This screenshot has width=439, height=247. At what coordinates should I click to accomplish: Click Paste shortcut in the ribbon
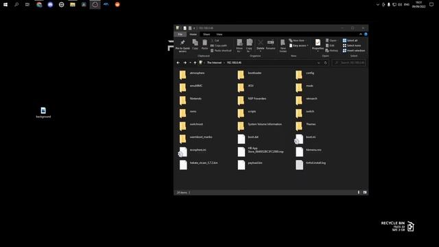pyautogui.click(x=221, y=51)
